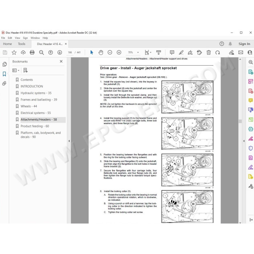Open the bookmarks options list dropdown
Screen dimensions: 254x254
[x=16, y=70]
